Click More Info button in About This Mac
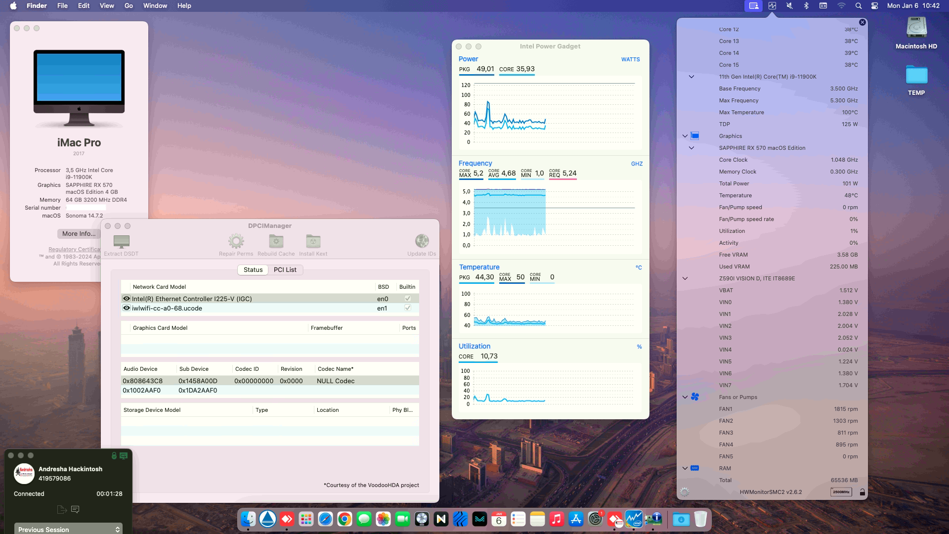The height and width of the screenshot is (534, 949). click(79, 234)
